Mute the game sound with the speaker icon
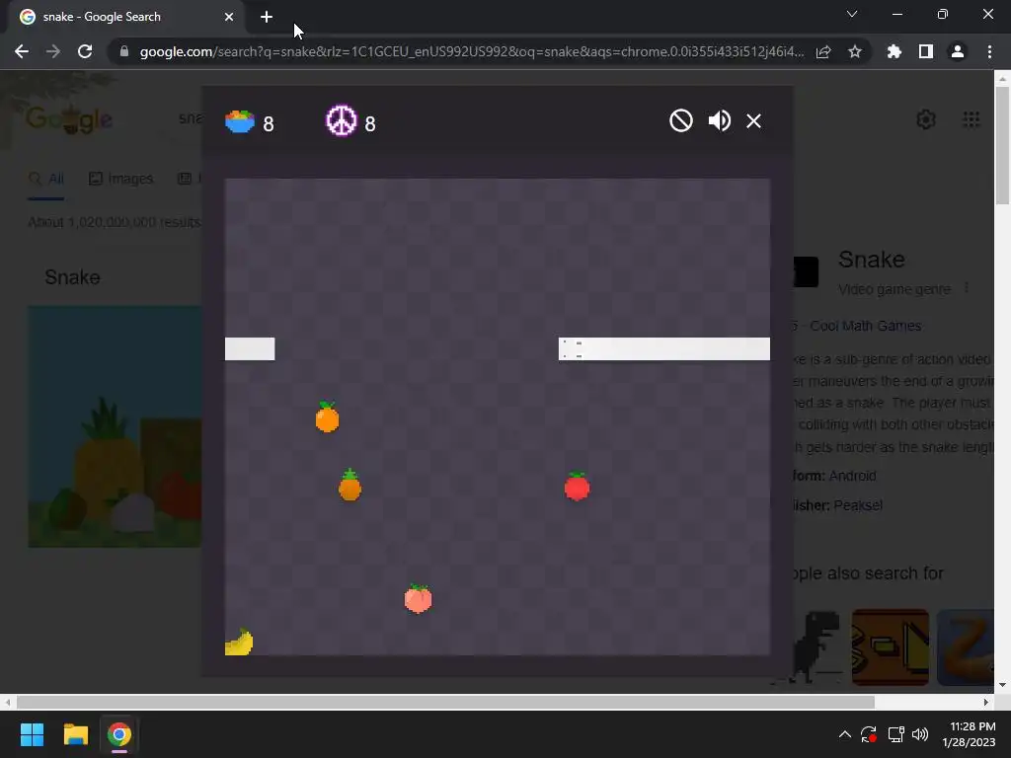1011x758 pixels. click(719, 120)
